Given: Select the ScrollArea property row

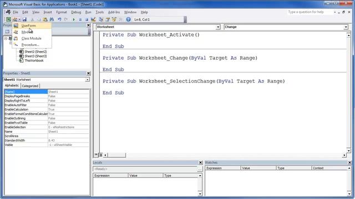Looking at the screenshot, I should pos(47,136).
